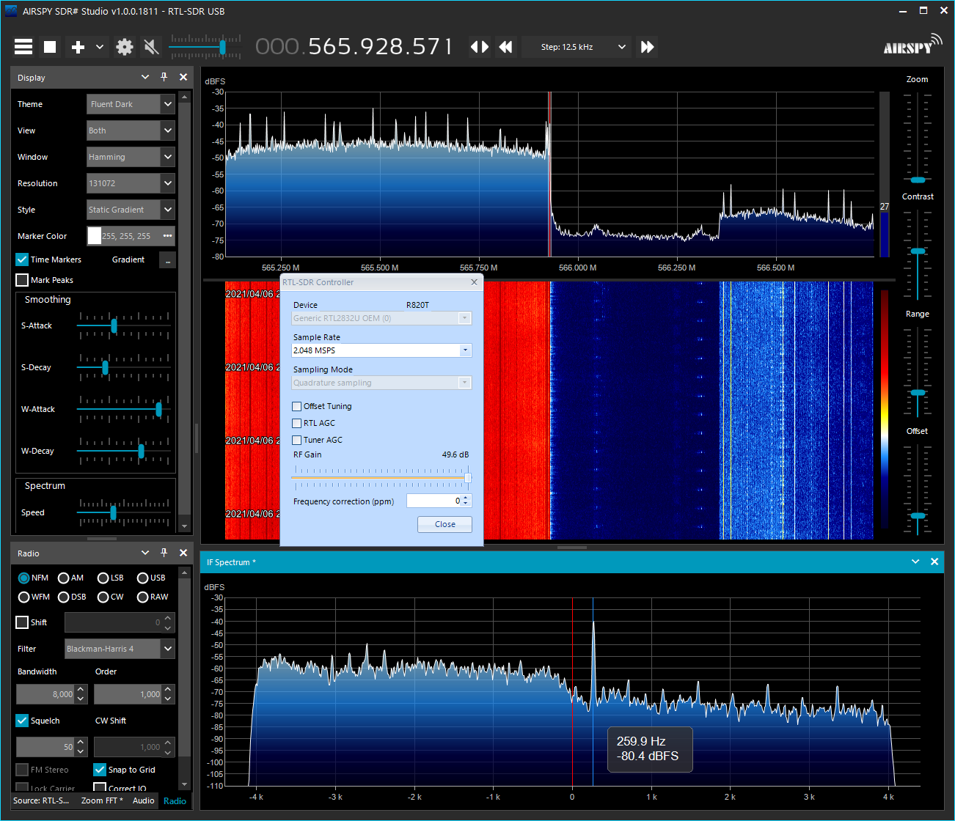The height and width of the screenshot is (821, 955).
Task: Switch to the Zoom FFT tab
Action: coord(102,800)
